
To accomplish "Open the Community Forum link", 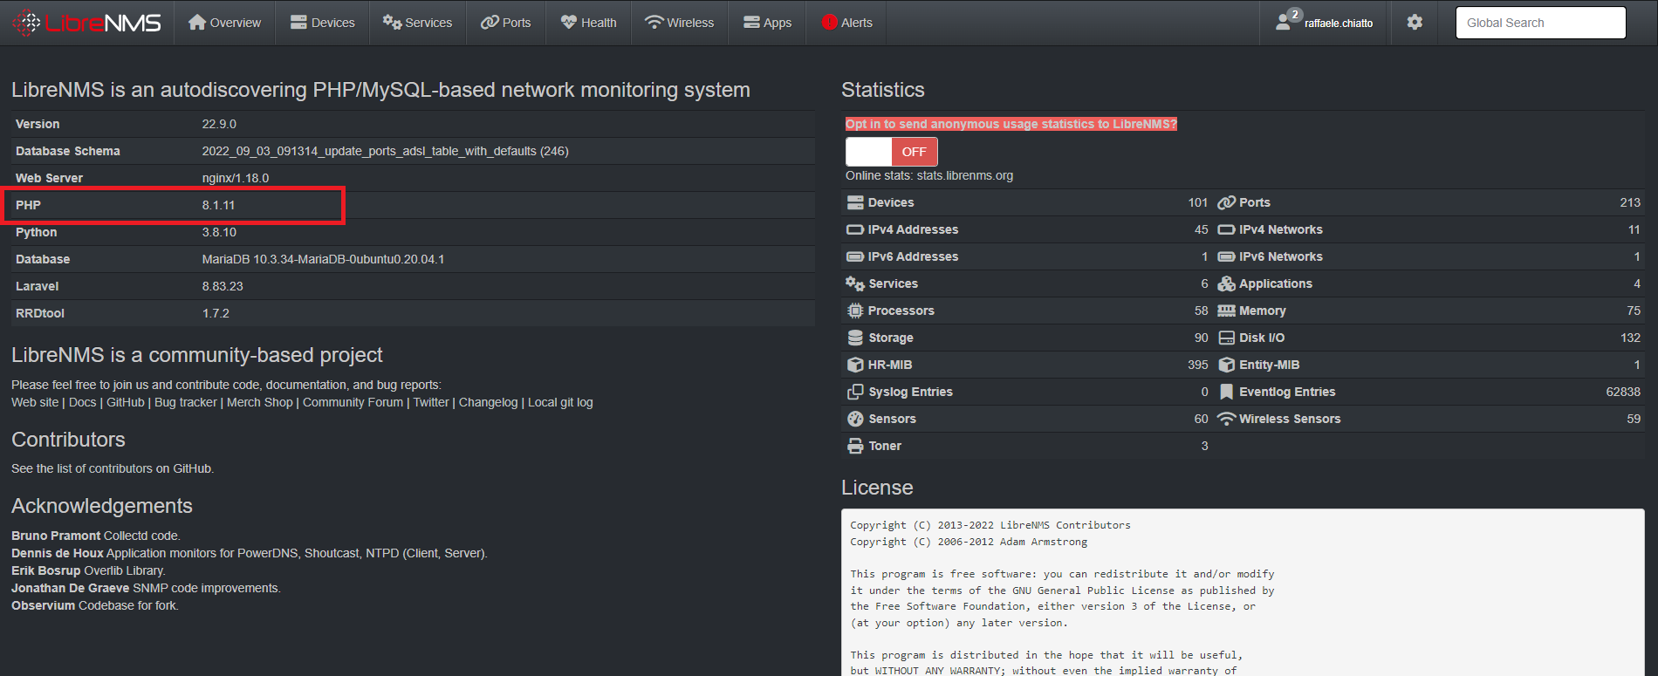I will click(x=353, y=402).
